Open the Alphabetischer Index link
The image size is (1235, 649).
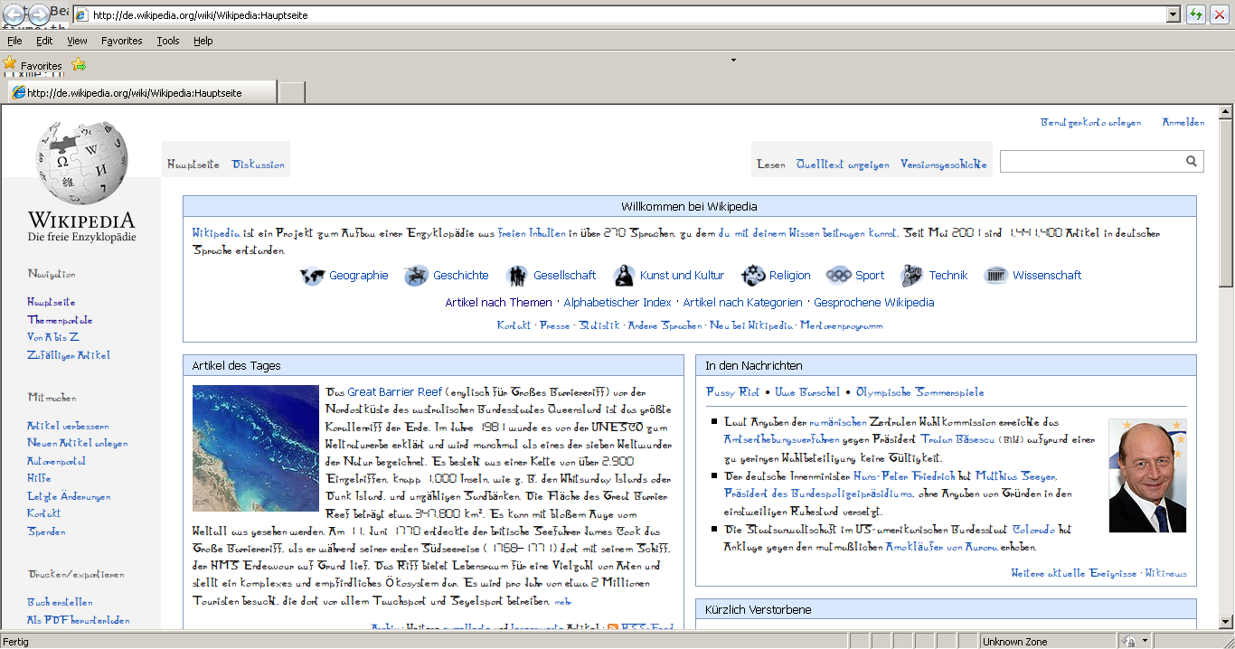[x=617, y=303]
